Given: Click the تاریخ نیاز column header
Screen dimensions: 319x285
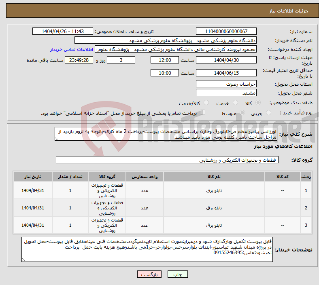Looking at the screenshot, I should (x=33, y=177).
